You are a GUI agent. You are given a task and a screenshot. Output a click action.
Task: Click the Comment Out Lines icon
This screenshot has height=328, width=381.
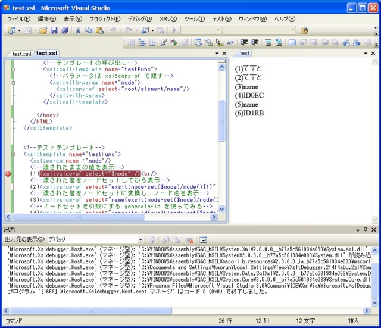(268, 42)
